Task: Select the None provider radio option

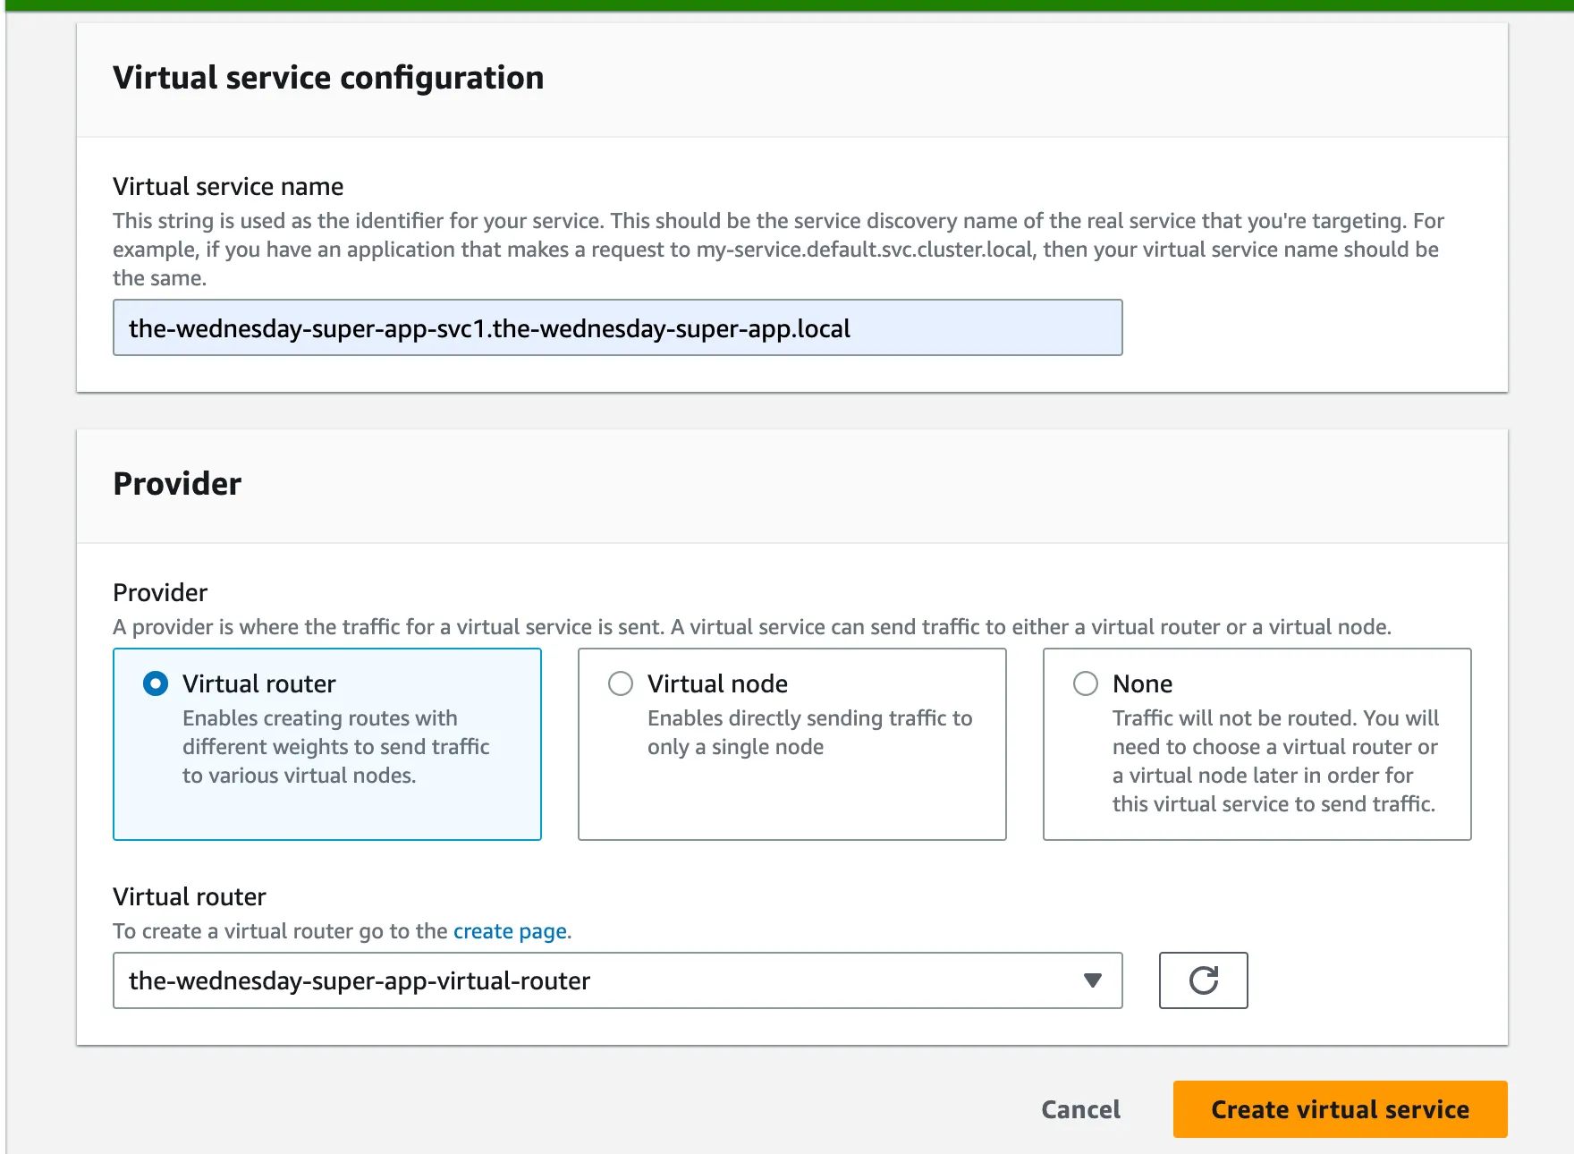Action: (1086, 683)
